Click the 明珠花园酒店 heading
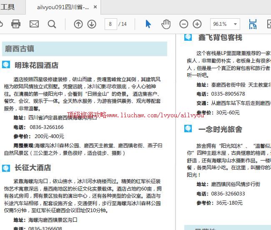Viewport: 271px width, 230px height. (x=37, y=65)
